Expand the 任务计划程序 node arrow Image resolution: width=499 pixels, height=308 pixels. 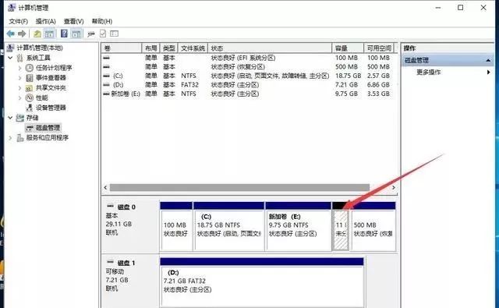(19, 68)
